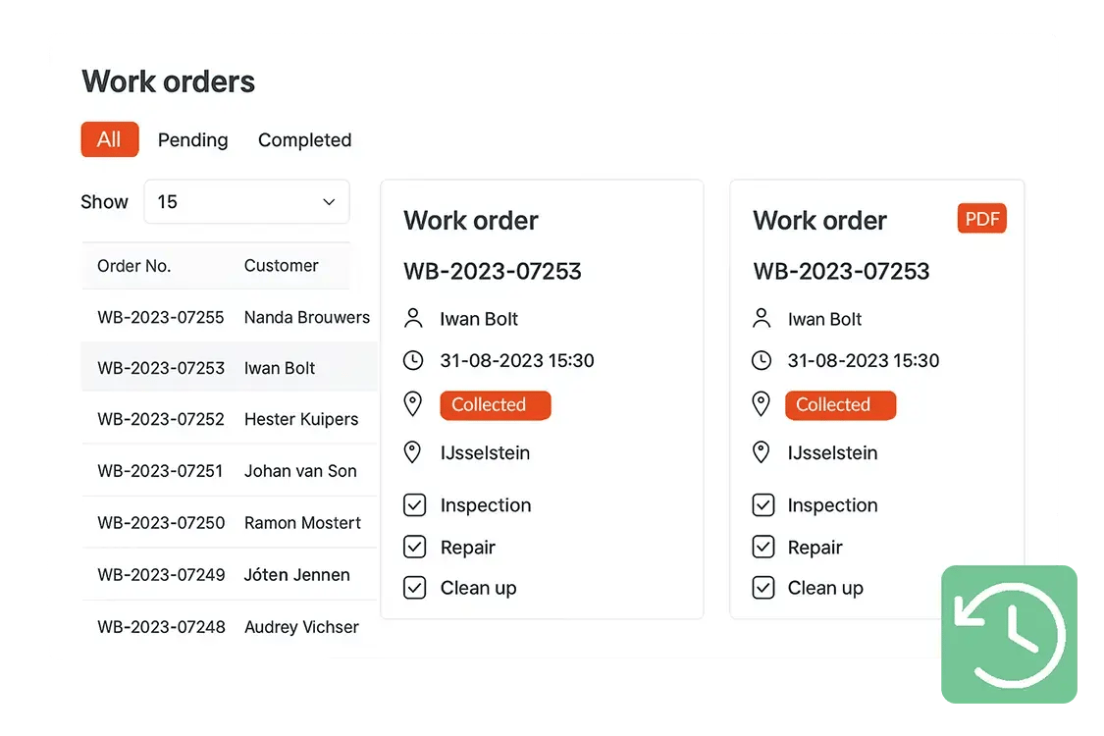Click person icon next to Iwan Bolt in middle card
Screen dimensions: 1104x736
[413, 318]
